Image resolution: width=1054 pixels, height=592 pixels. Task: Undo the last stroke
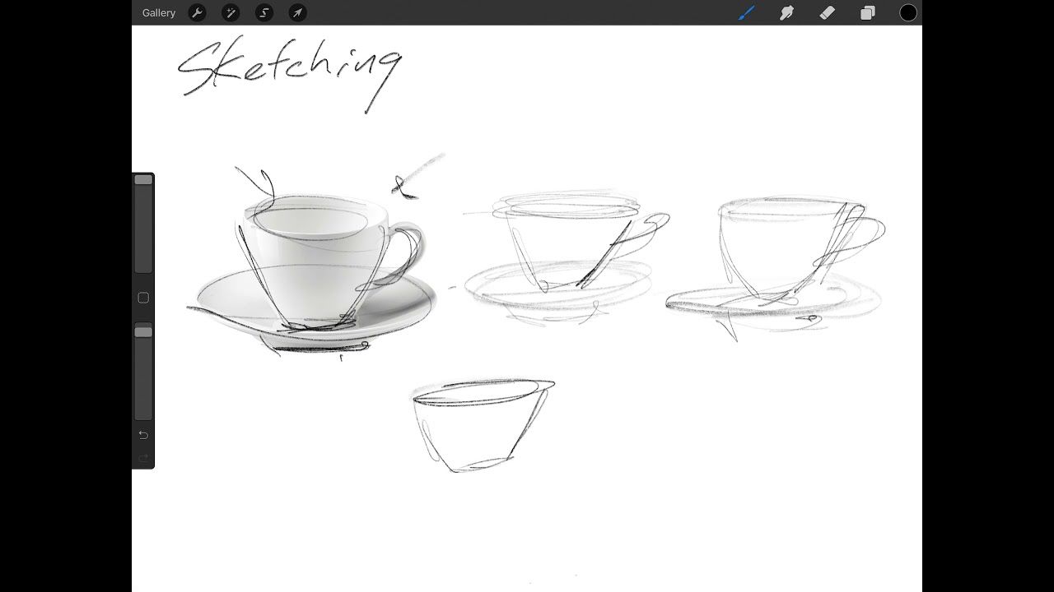point(143,434)
